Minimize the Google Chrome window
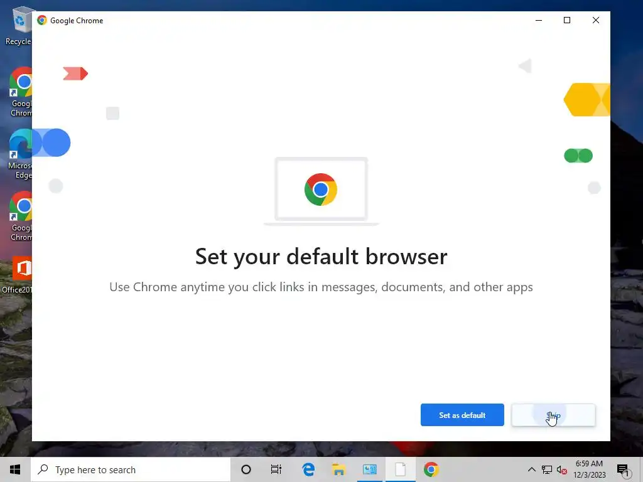 (x=539, y=20)
